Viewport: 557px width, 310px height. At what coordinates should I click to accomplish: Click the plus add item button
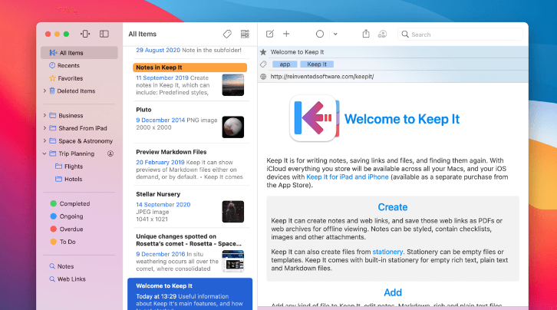(x=286, y=35)
